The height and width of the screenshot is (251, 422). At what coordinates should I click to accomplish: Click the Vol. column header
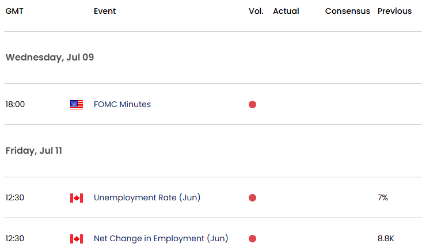coord(256,11)
